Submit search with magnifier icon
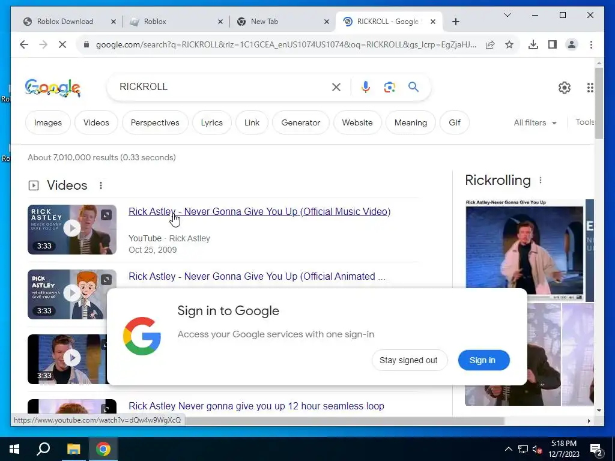615x461 pixels. (x=413, y=86)
